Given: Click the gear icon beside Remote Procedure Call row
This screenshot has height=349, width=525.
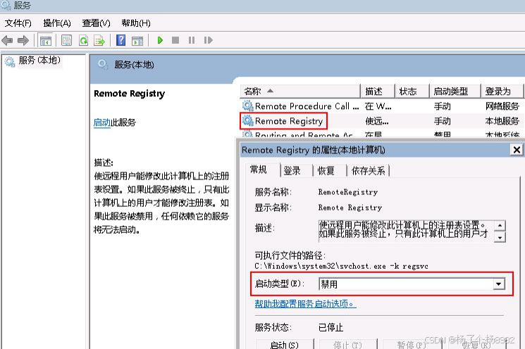Looking at the screenshot, I should [x=247, y=106].
